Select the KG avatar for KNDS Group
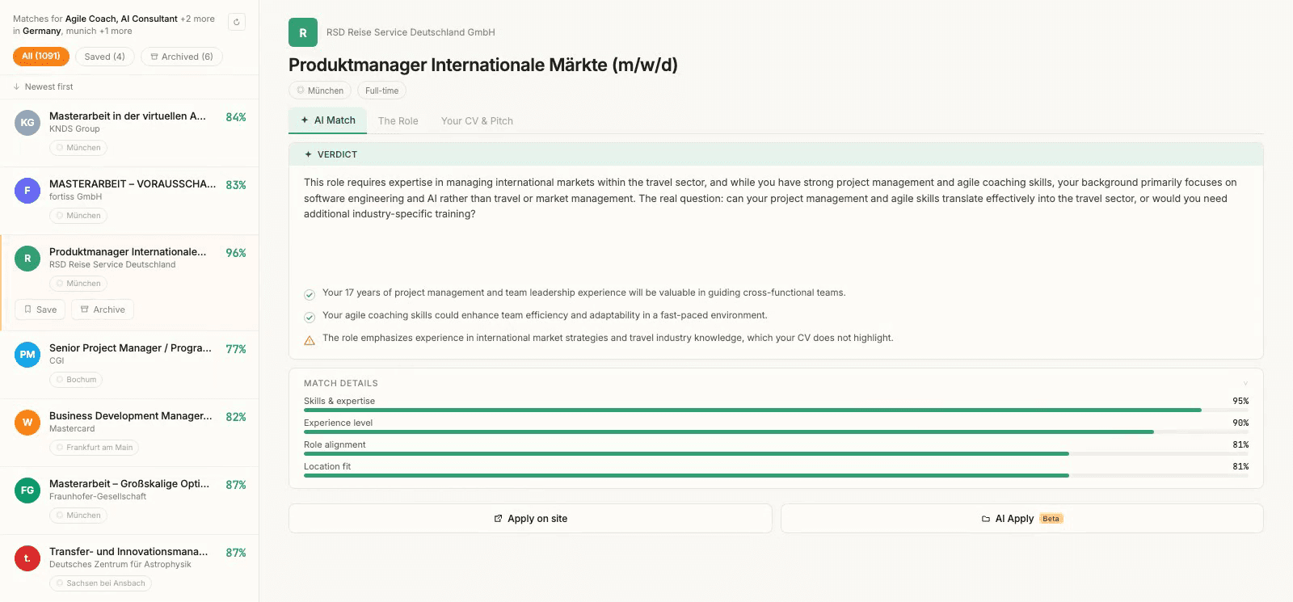The width and height of the screenshot is (1293, 602). coord(27,123)
